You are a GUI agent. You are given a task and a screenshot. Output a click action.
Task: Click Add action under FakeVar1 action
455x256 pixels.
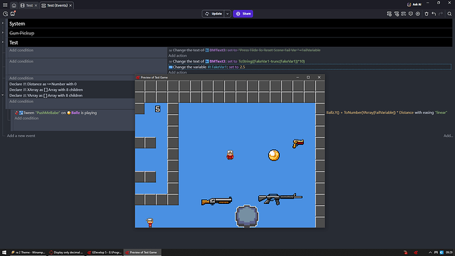(177, 73)
